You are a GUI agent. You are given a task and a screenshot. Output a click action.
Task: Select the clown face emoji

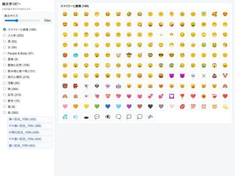(225, 76)
